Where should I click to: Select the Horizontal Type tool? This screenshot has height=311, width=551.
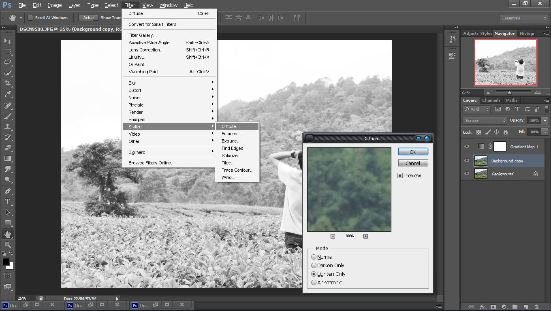pyautogui.click(x=8, y=201)
